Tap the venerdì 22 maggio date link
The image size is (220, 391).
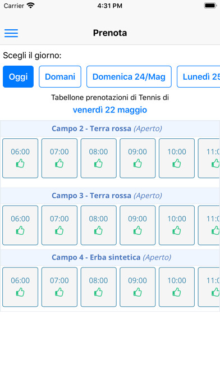(110, 110)
